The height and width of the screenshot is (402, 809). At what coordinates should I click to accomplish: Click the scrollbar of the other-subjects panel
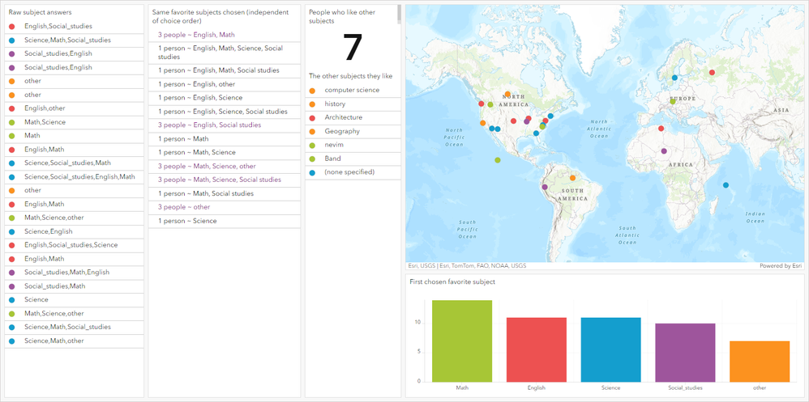[399, 15]
